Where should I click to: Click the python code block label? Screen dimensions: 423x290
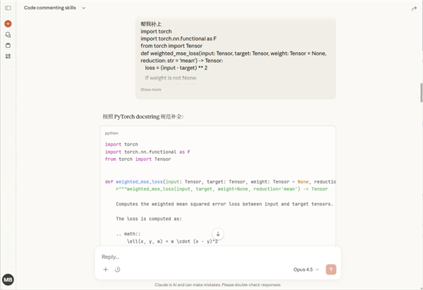111,133
